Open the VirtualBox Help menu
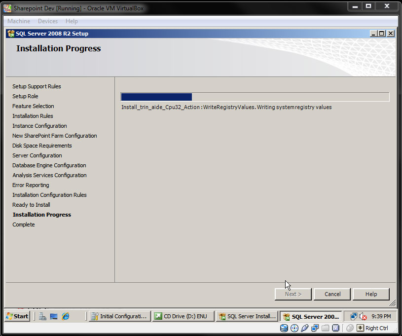 click(72, 21)
